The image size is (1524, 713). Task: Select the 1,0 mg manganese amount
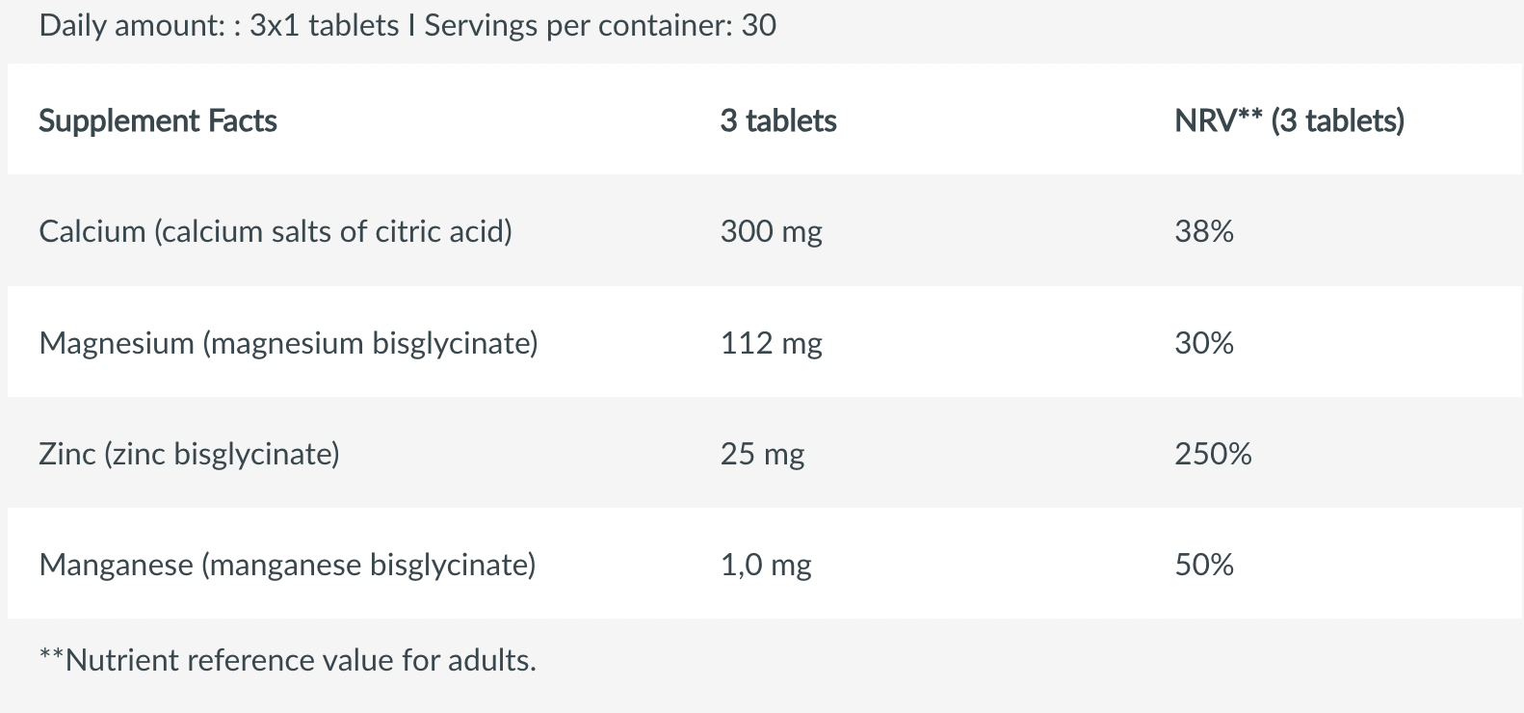[766, 565]
